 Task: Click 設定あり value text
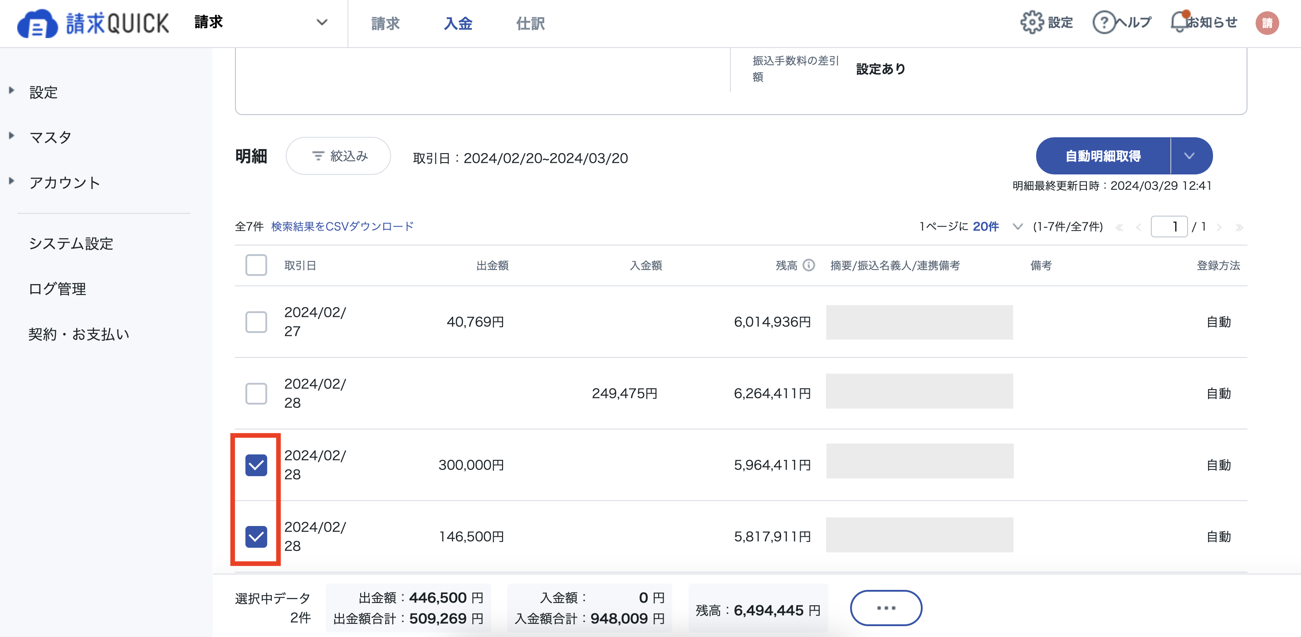click(880, 69)
